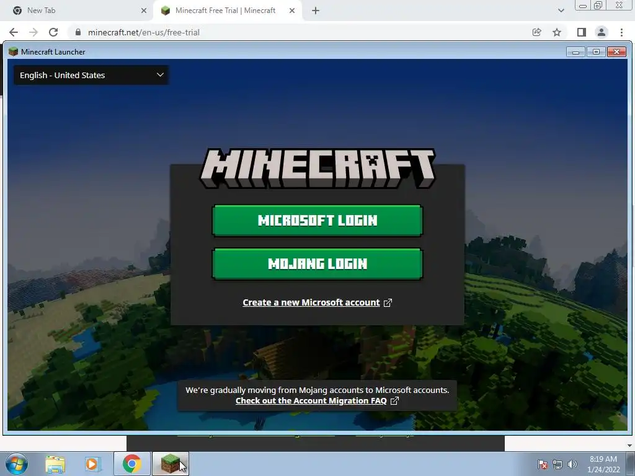Expand the English - United States language dropdown
Image resolution: width=635 pixels, height=476 pixels.
(91, 75)
